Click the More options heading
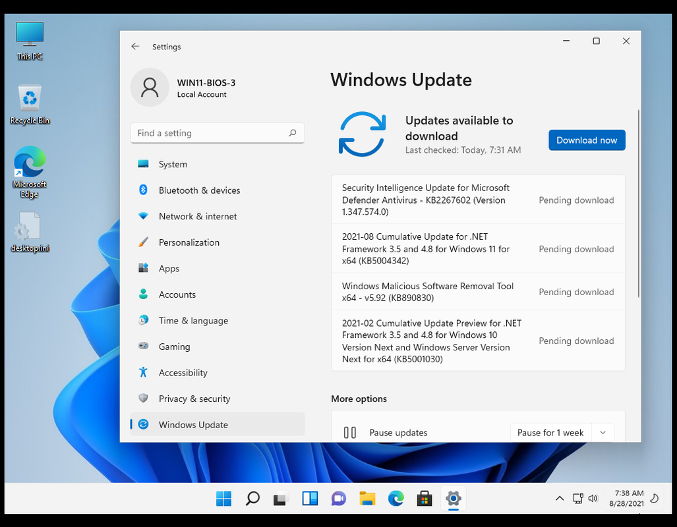The height and width of the screenshot is (527, 677). point(359,399)
